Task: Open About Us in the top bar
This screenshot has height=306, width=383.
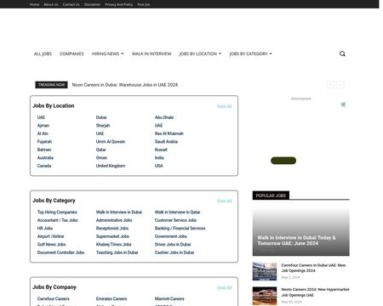Action: tap(51, 4)
